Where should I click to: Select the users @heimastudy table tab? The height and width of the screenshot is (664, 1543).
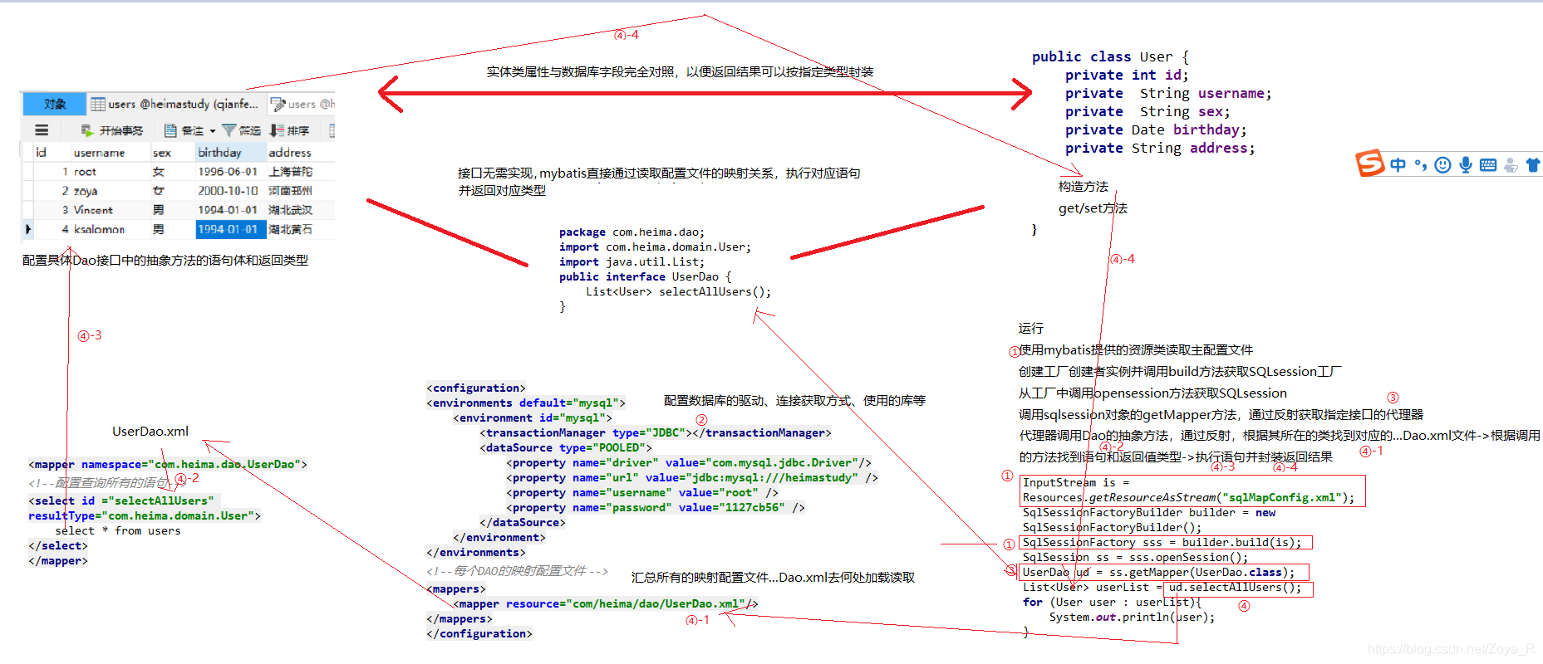pos(177,104)
